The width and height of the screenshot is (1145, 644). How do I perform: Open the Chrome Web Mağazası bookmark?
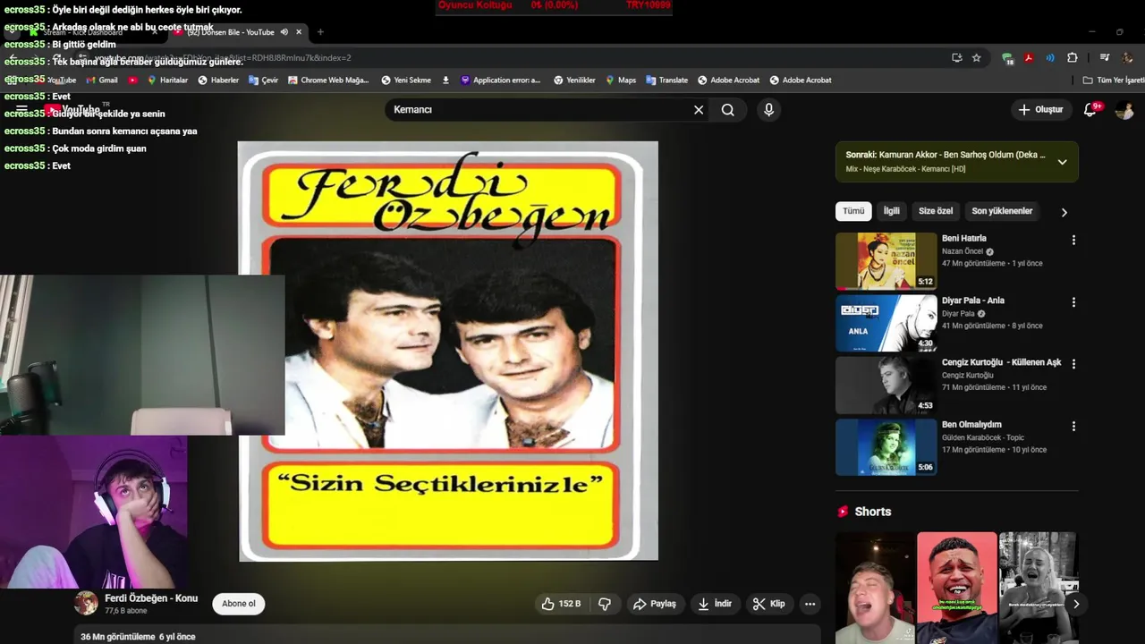[328, 80]
